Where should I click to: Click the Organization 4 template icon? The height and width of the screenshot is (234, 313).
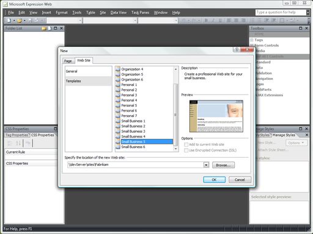point(118,69)
